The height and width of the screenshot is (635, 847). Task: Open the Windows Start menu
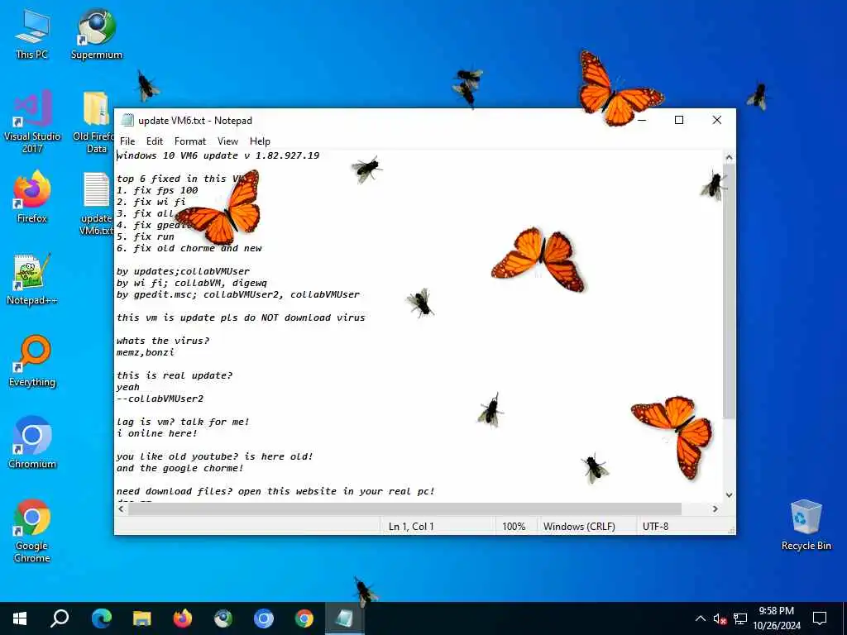(20, 618)
